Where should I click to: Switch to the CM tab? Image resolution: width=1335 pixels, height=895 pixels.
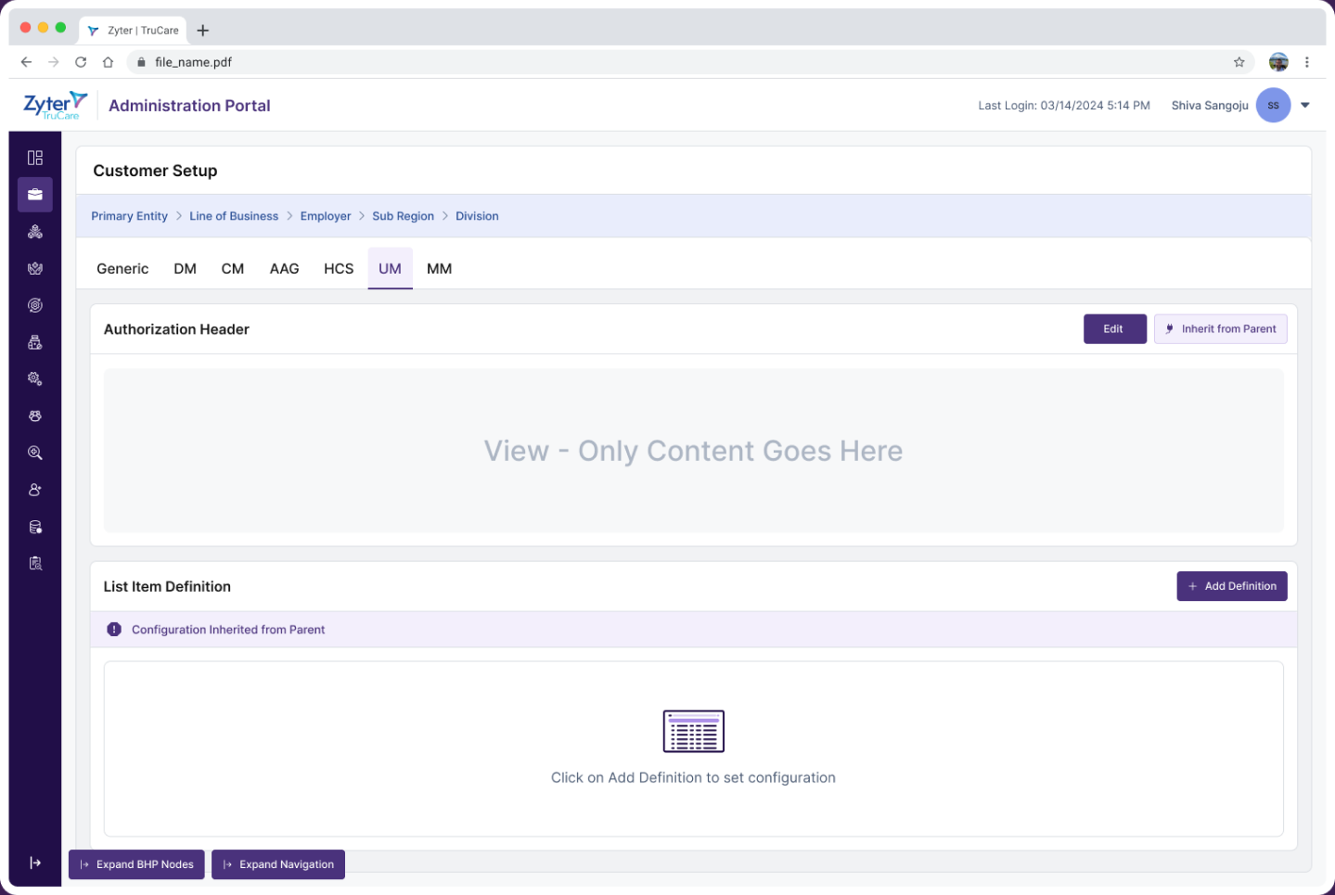[233, 268]
